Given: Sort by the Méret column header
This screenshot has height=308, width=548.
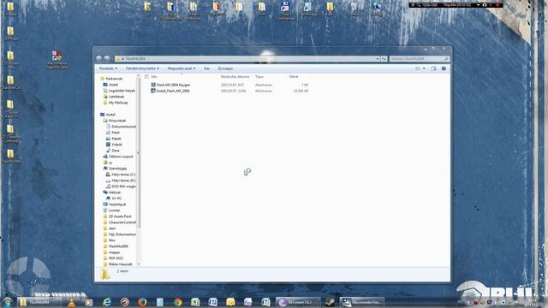Looking at the screenshot, I should pyautogui.click(x=294, y=76).
